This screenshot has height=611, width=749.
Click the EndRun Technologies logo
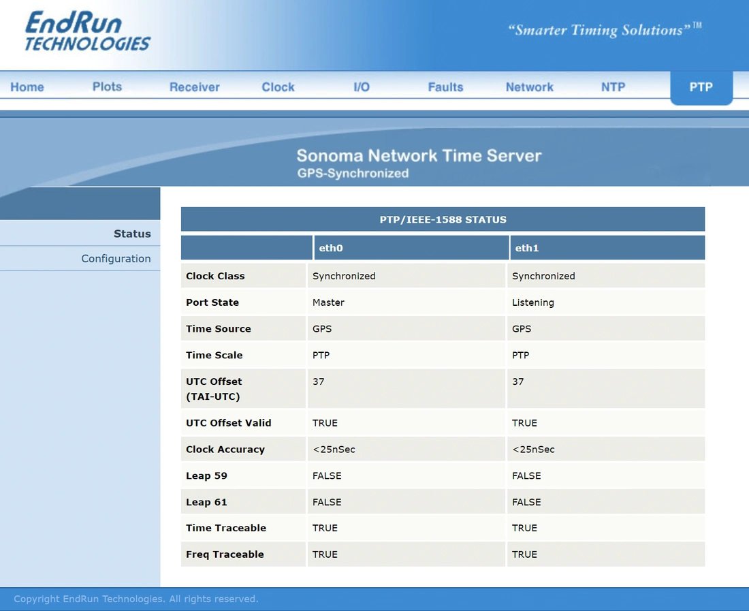coord(88,31)
